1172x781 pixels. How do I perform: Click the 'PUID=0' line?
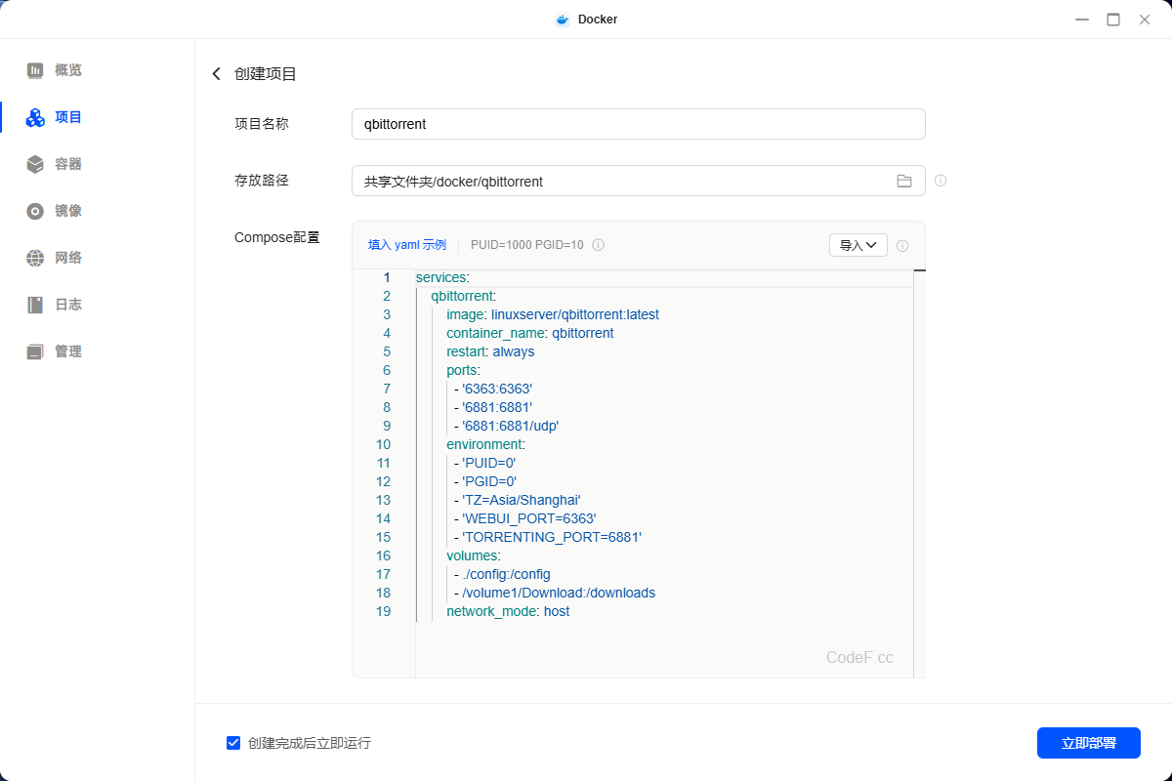click(484, 463)
